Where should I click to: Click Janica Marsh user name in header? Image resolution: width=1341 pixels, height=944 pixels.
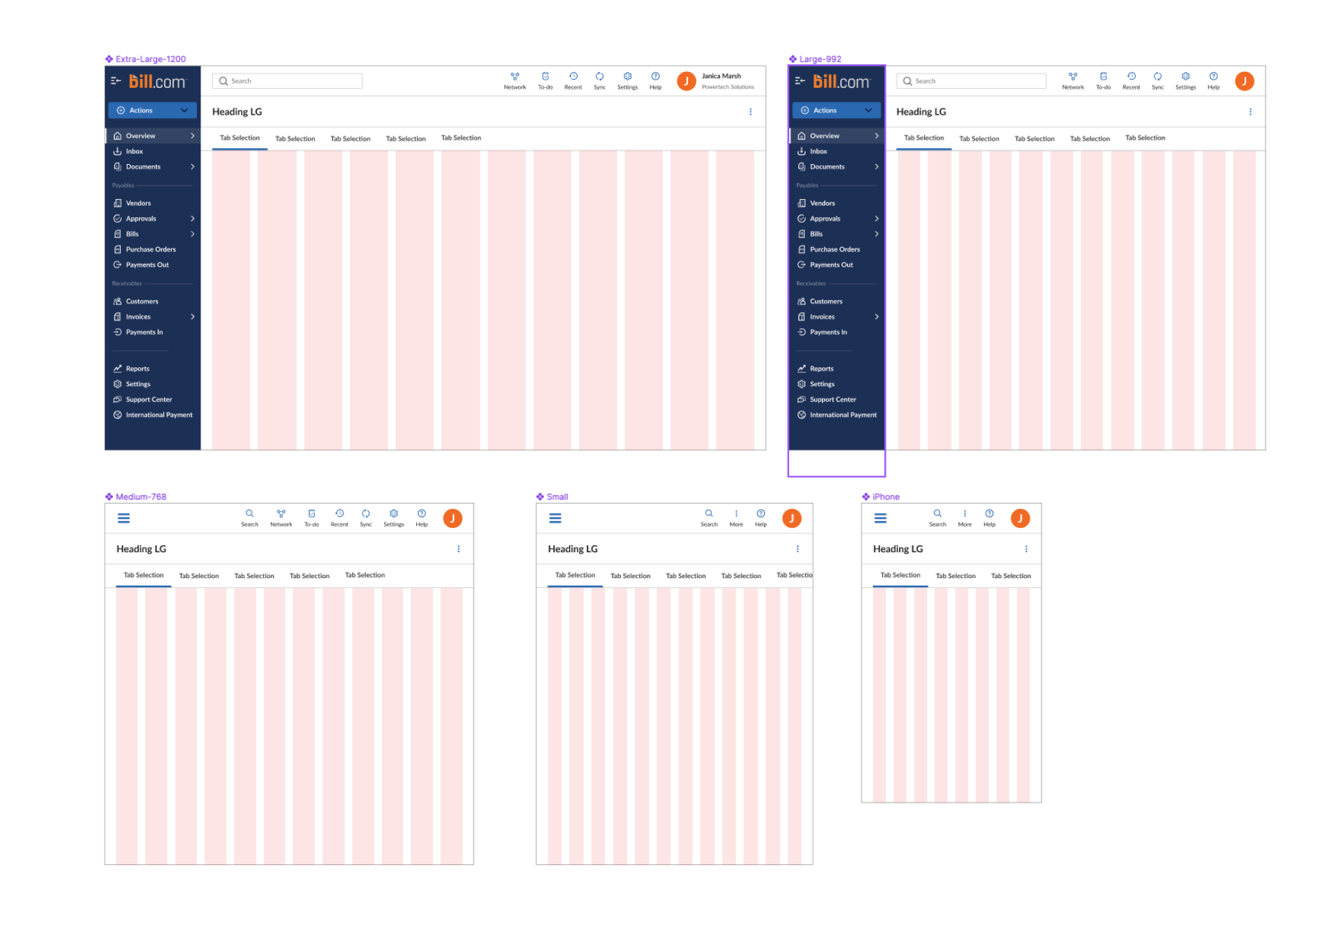pos(721,76)
